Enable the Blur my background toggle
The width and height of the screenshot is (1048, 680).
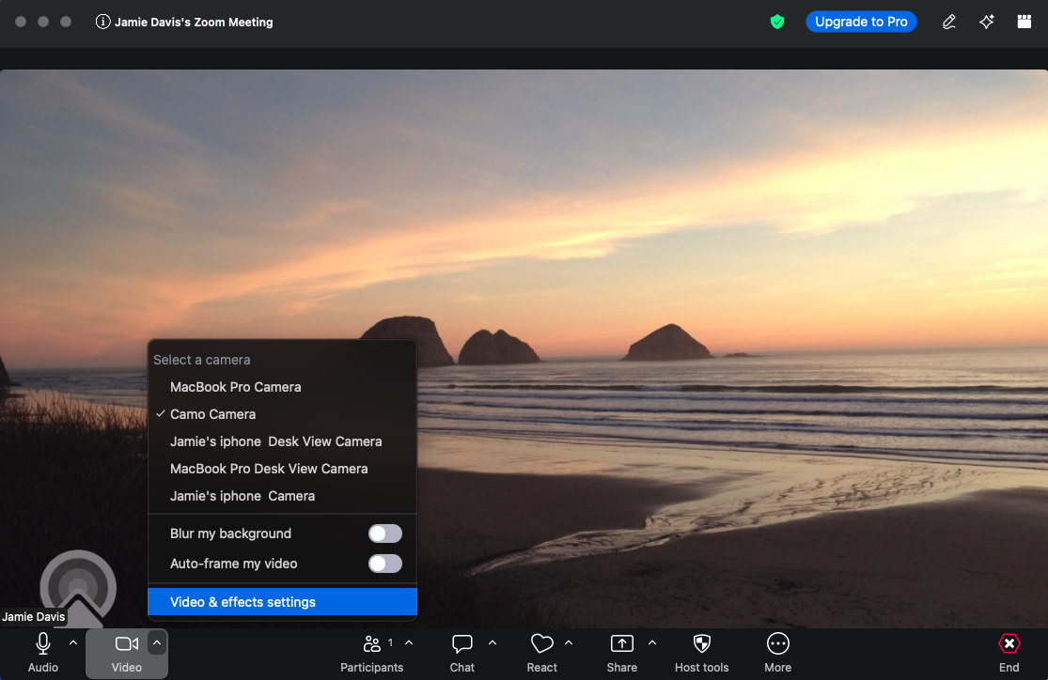coord(384,533)
